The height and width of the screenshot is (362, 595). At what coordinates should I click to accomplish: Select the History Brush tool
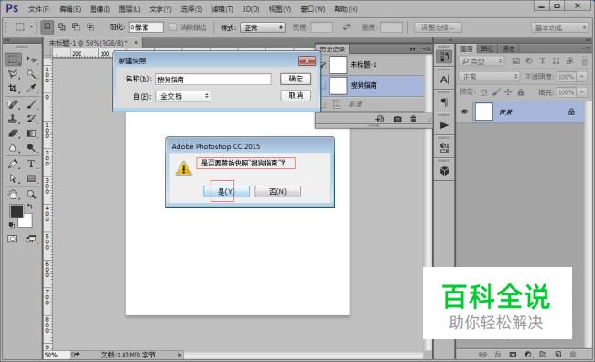(x=31, y=119)
